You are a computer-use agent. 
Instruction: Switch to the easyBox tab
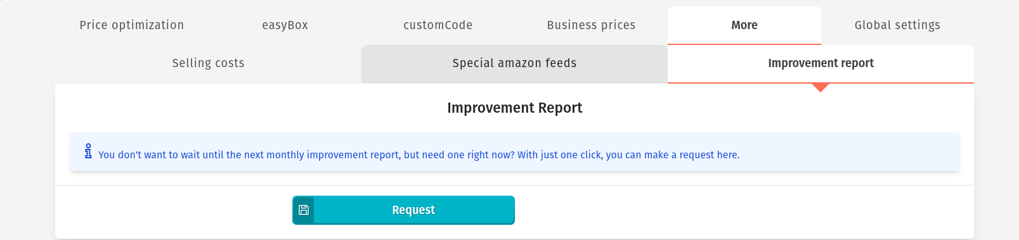pos(285,25)
